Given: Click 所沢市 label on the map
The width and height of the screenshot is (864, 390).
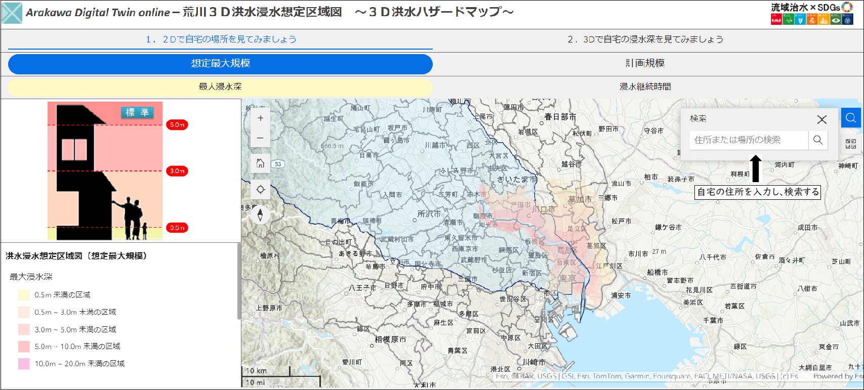Looking at the screenshot, I should (429, 214).
